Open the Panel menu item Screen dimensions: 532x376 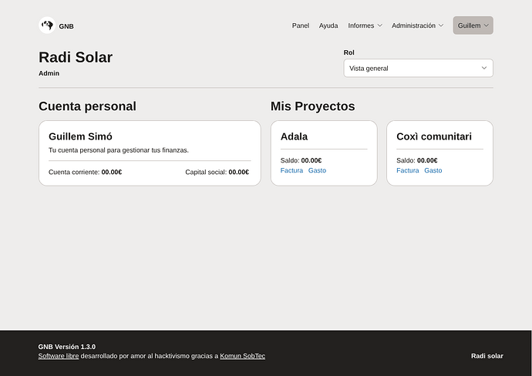pos(301,25)
